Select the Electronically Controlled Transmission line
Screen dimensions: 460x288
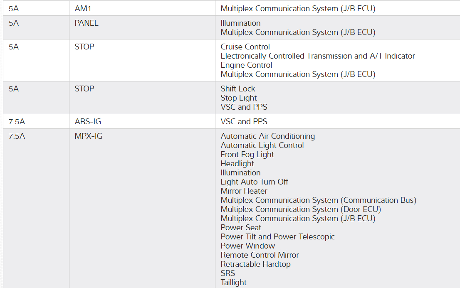[317, 56]
